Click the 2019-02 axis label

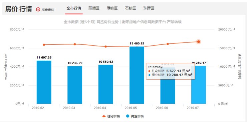pyautogui.click(x=38, y=108)
